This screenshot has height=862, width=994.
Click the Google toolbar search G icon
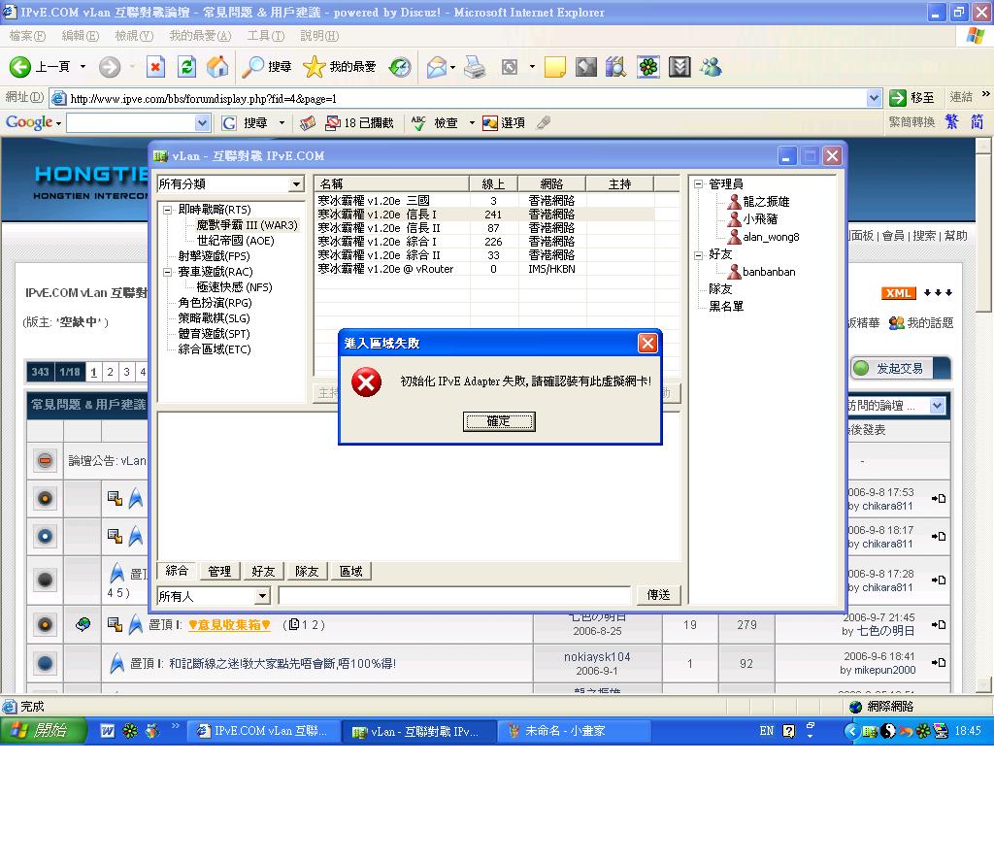tap(229, 123)
